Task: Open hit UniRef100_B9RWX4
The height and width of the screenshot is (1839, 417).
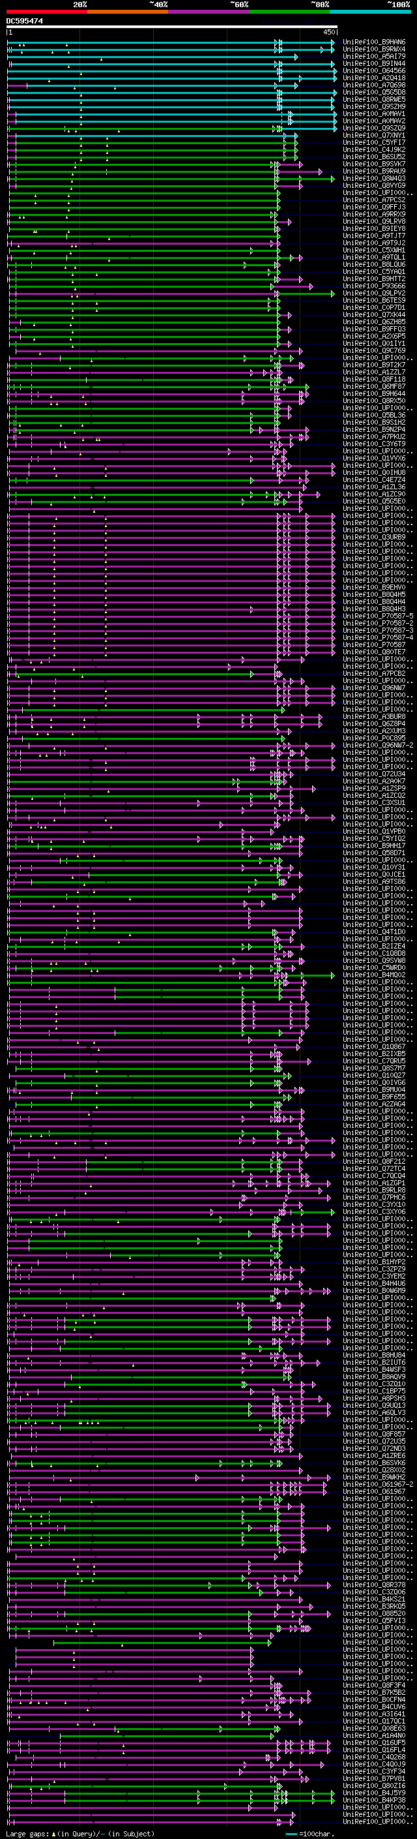Action: click(x=374, y=50)
